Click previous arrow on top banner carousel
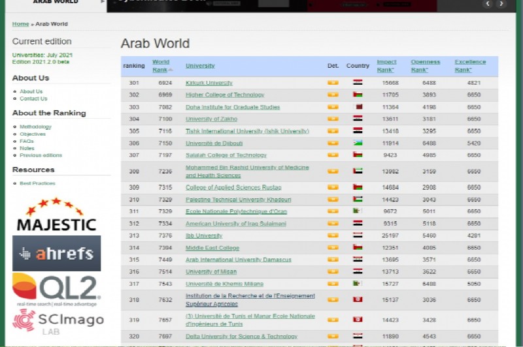The width and height of the screenshot is (523, 347). pos(488,4)
